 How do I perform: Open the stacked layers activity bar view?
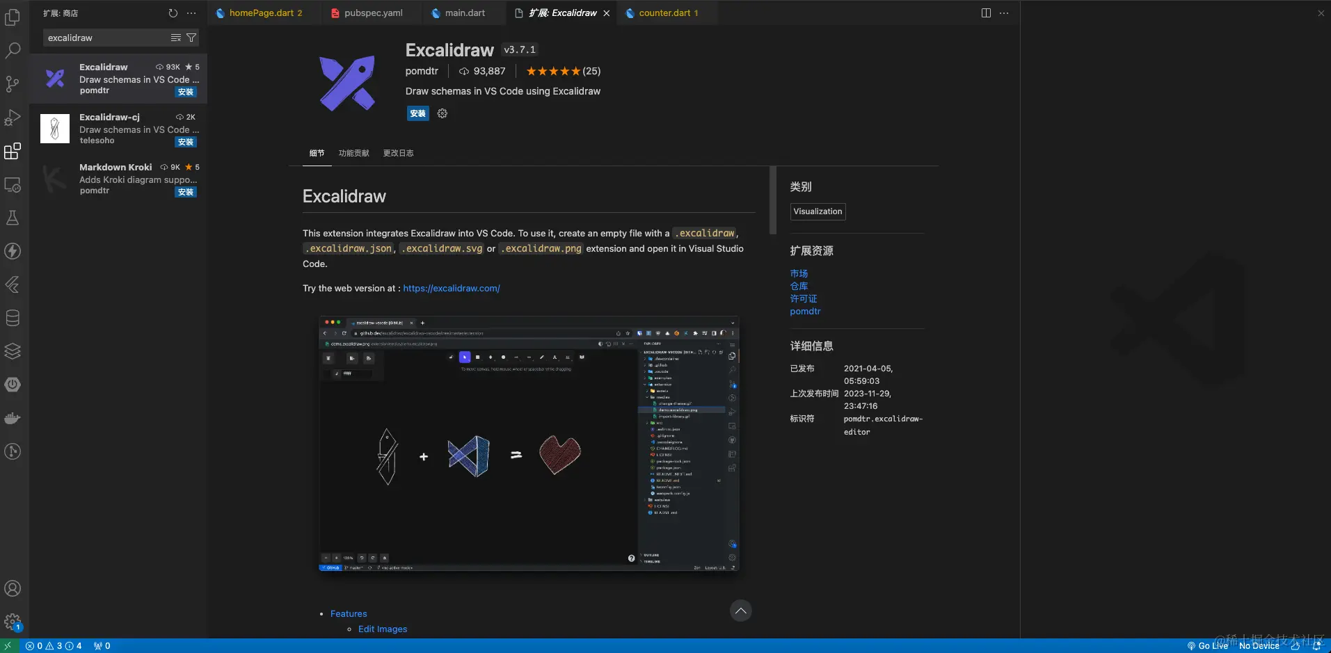tap(13, 351)
